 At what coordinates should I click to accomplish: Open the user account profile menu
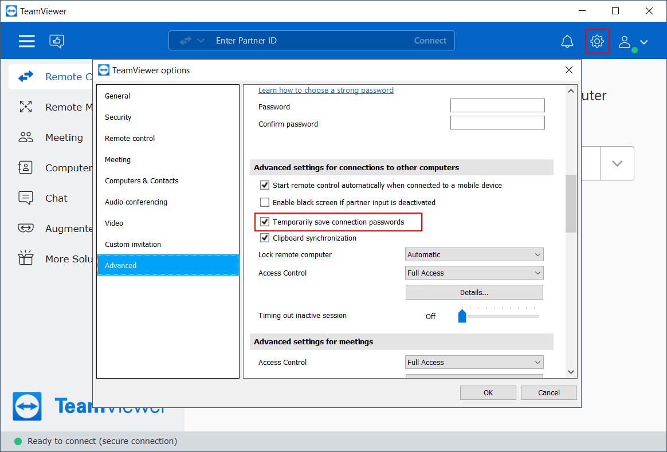tap(633, 42)
